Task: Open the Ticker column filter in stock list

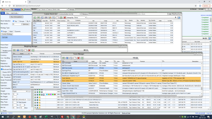Action: [35, 21]
